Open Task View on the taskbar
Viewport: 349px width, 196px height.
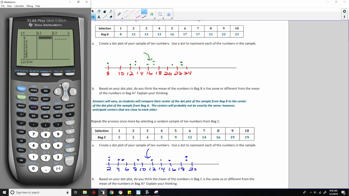coord(76,192)
